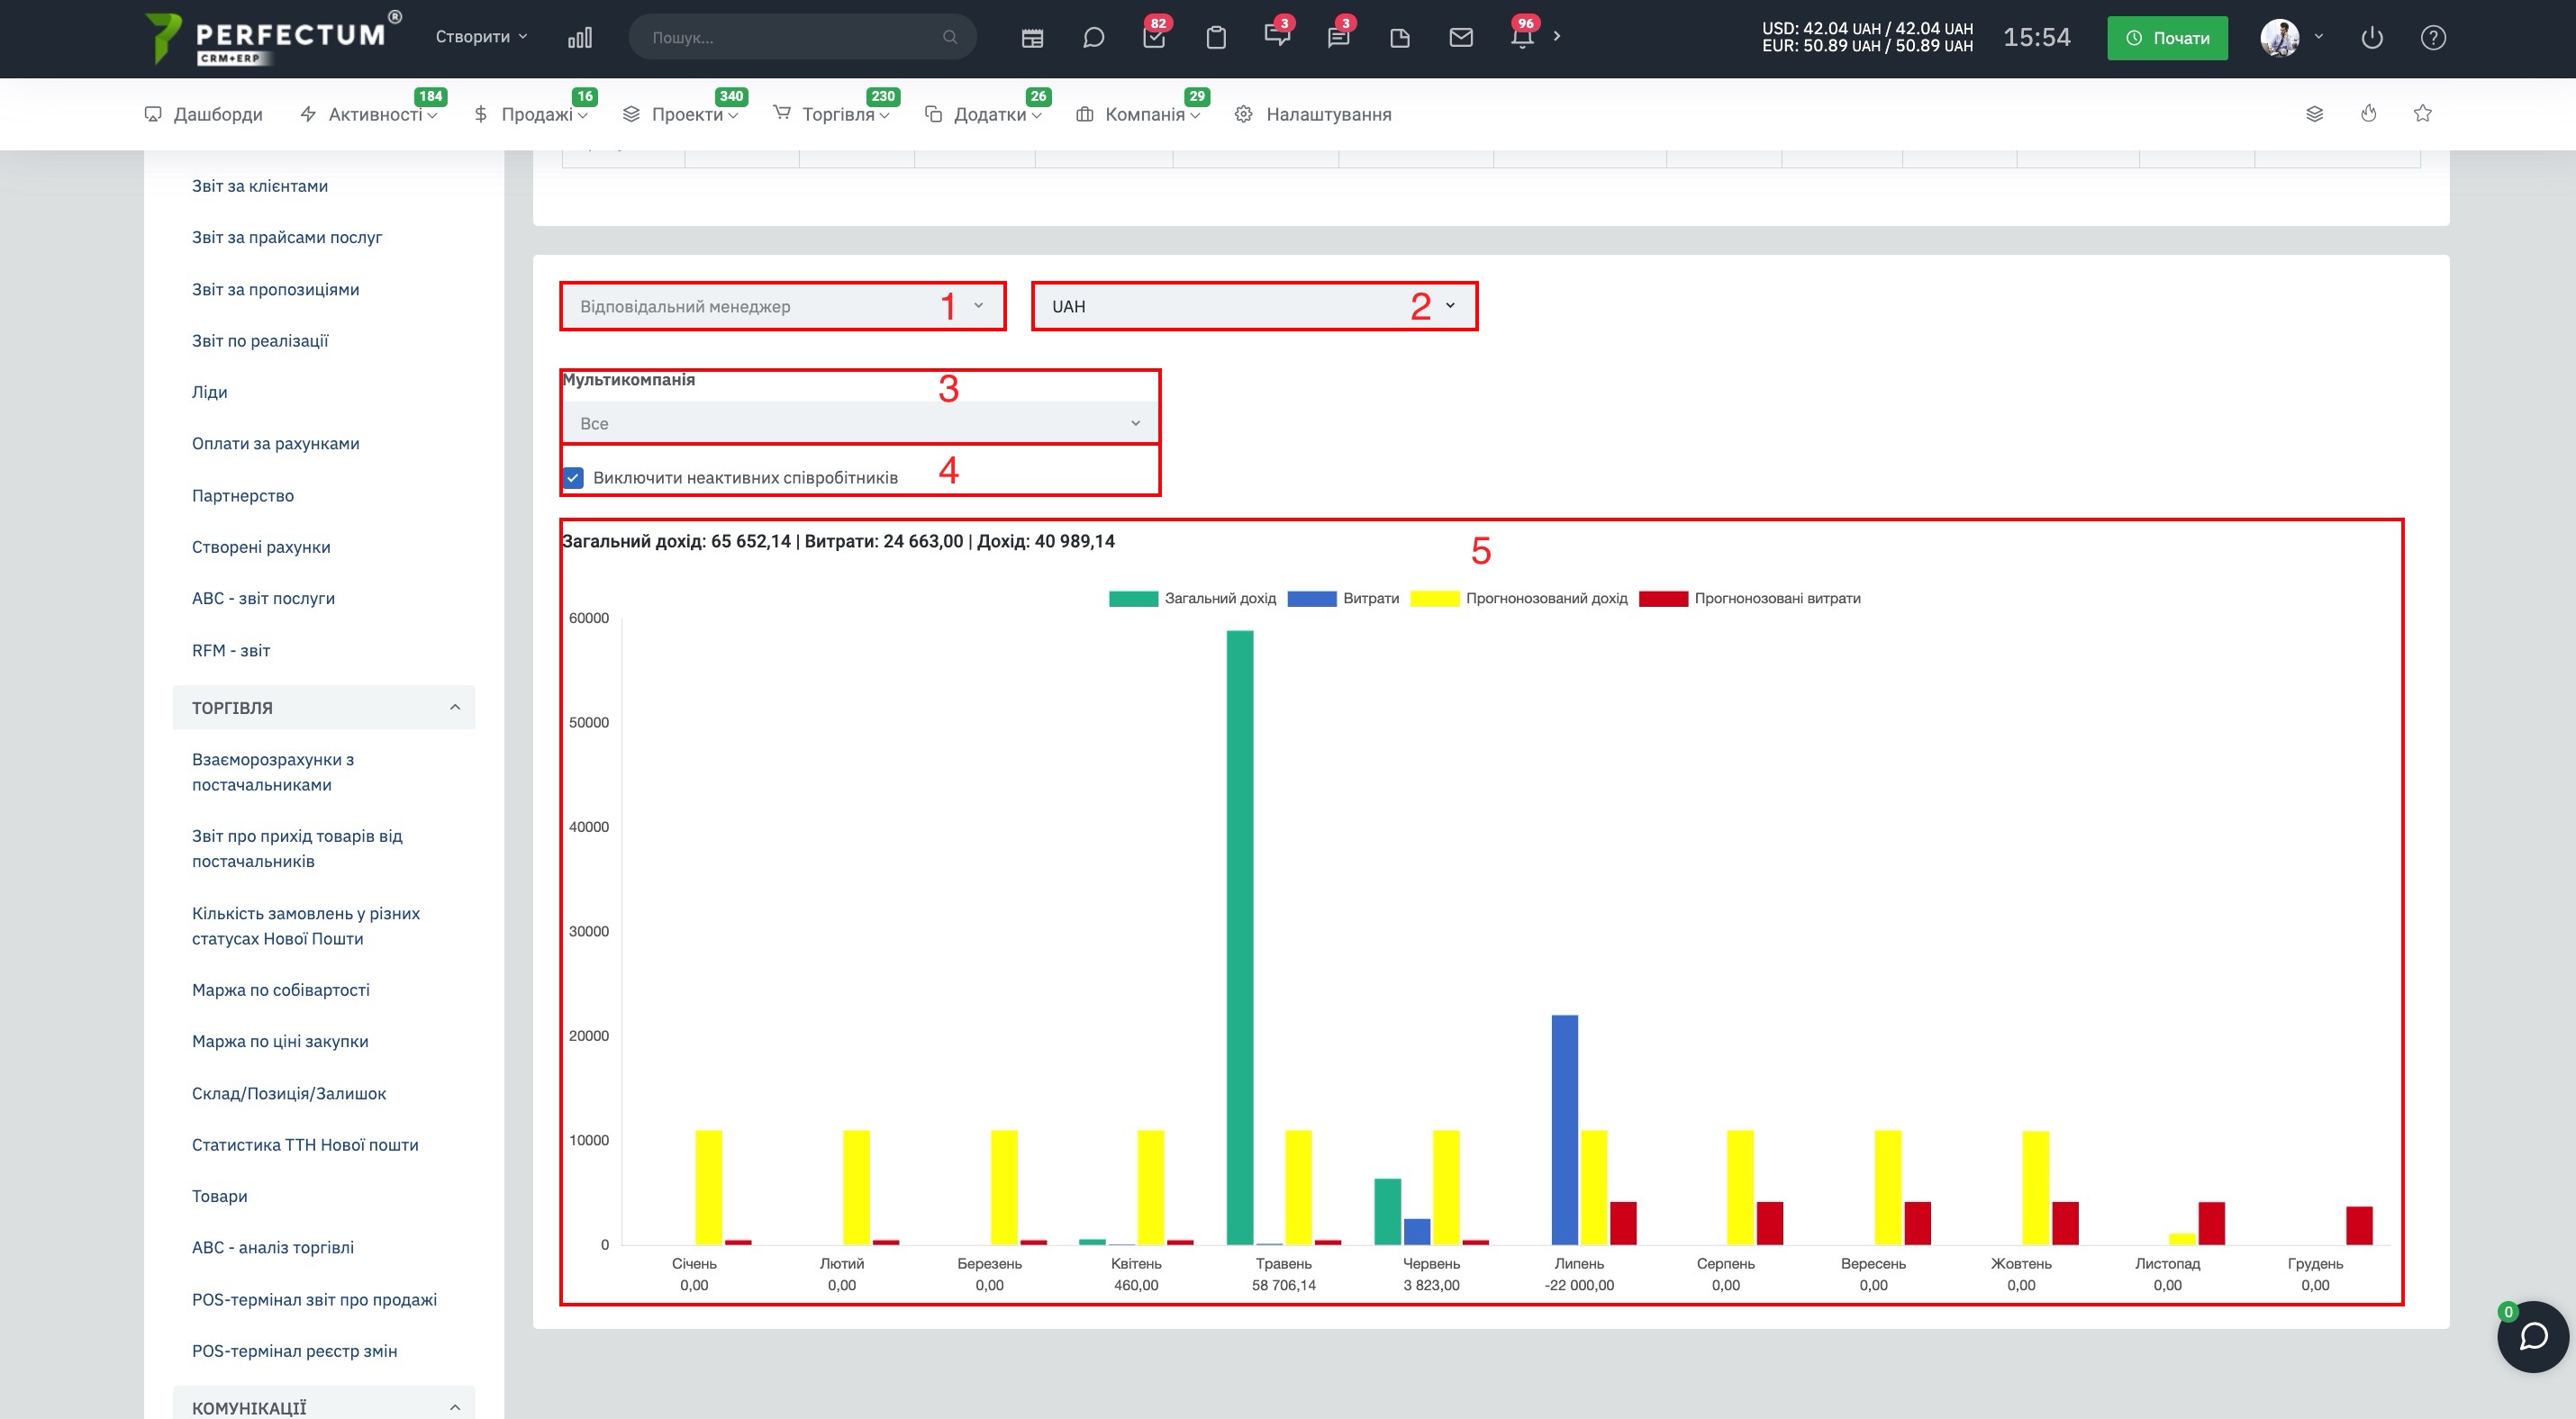Click the favorites star icon

click(x=2422, y=114)
